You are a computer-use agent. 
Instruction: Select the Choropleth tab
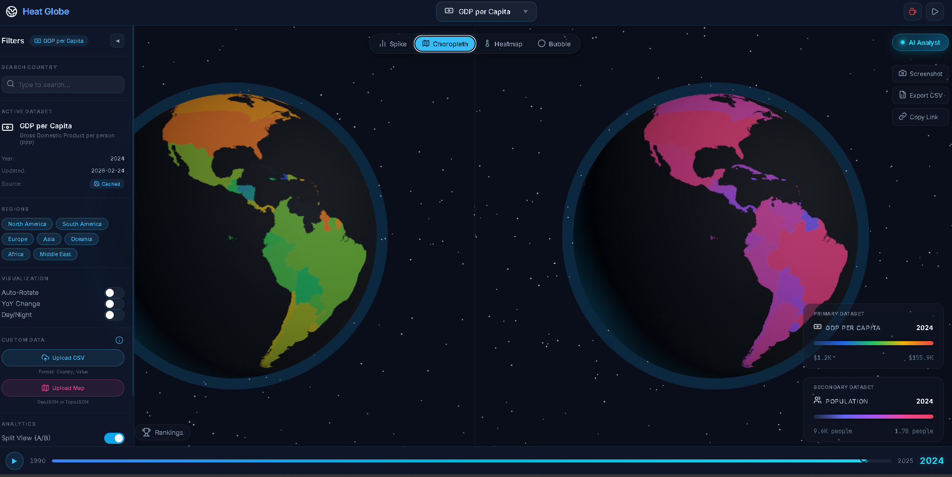[x=445, y=44]
